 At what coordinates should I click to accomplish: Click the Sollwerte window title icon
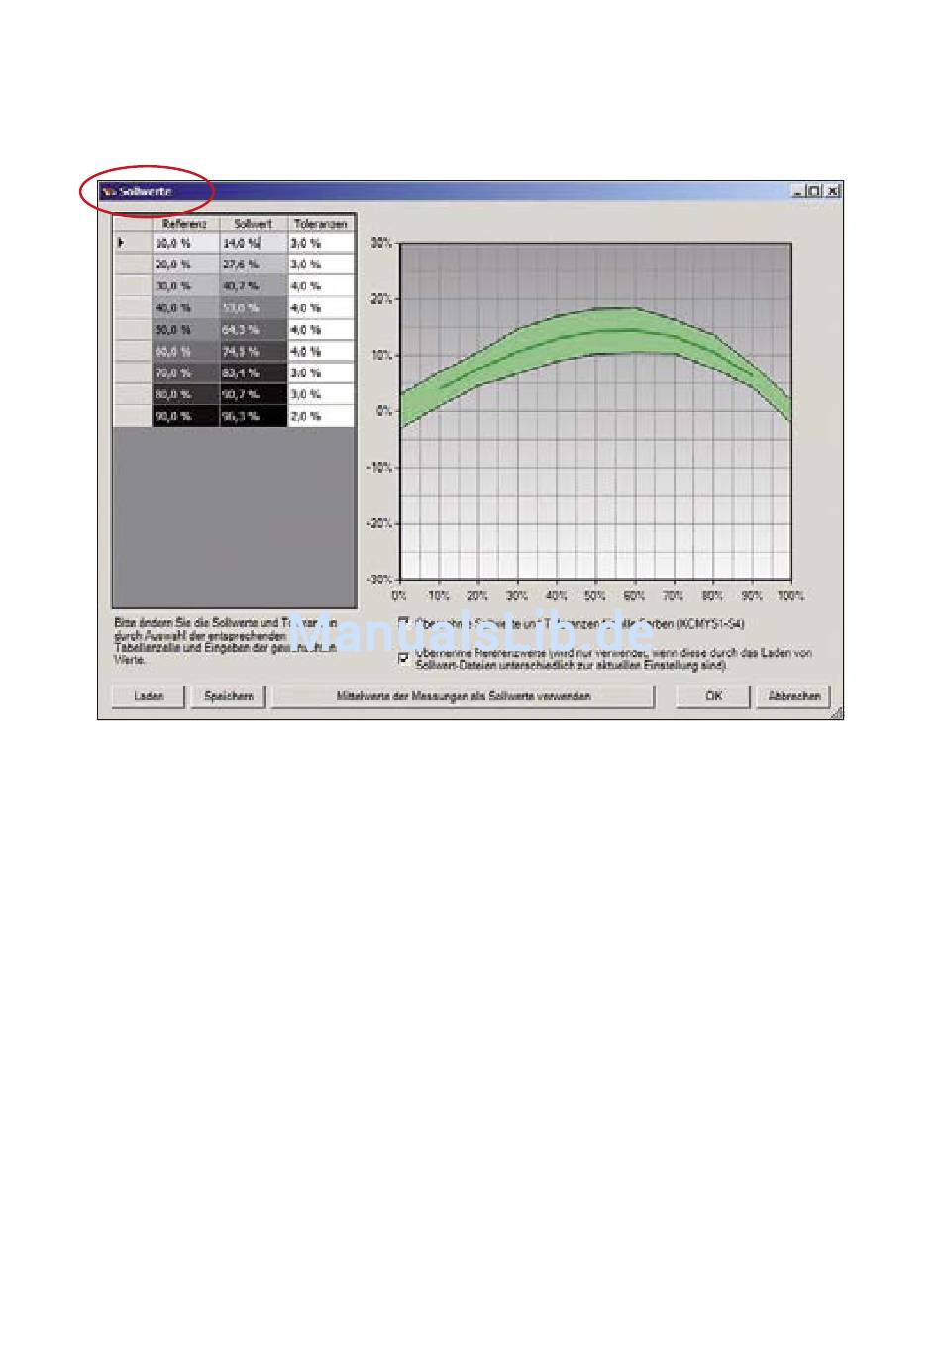[x=108, y=192]
